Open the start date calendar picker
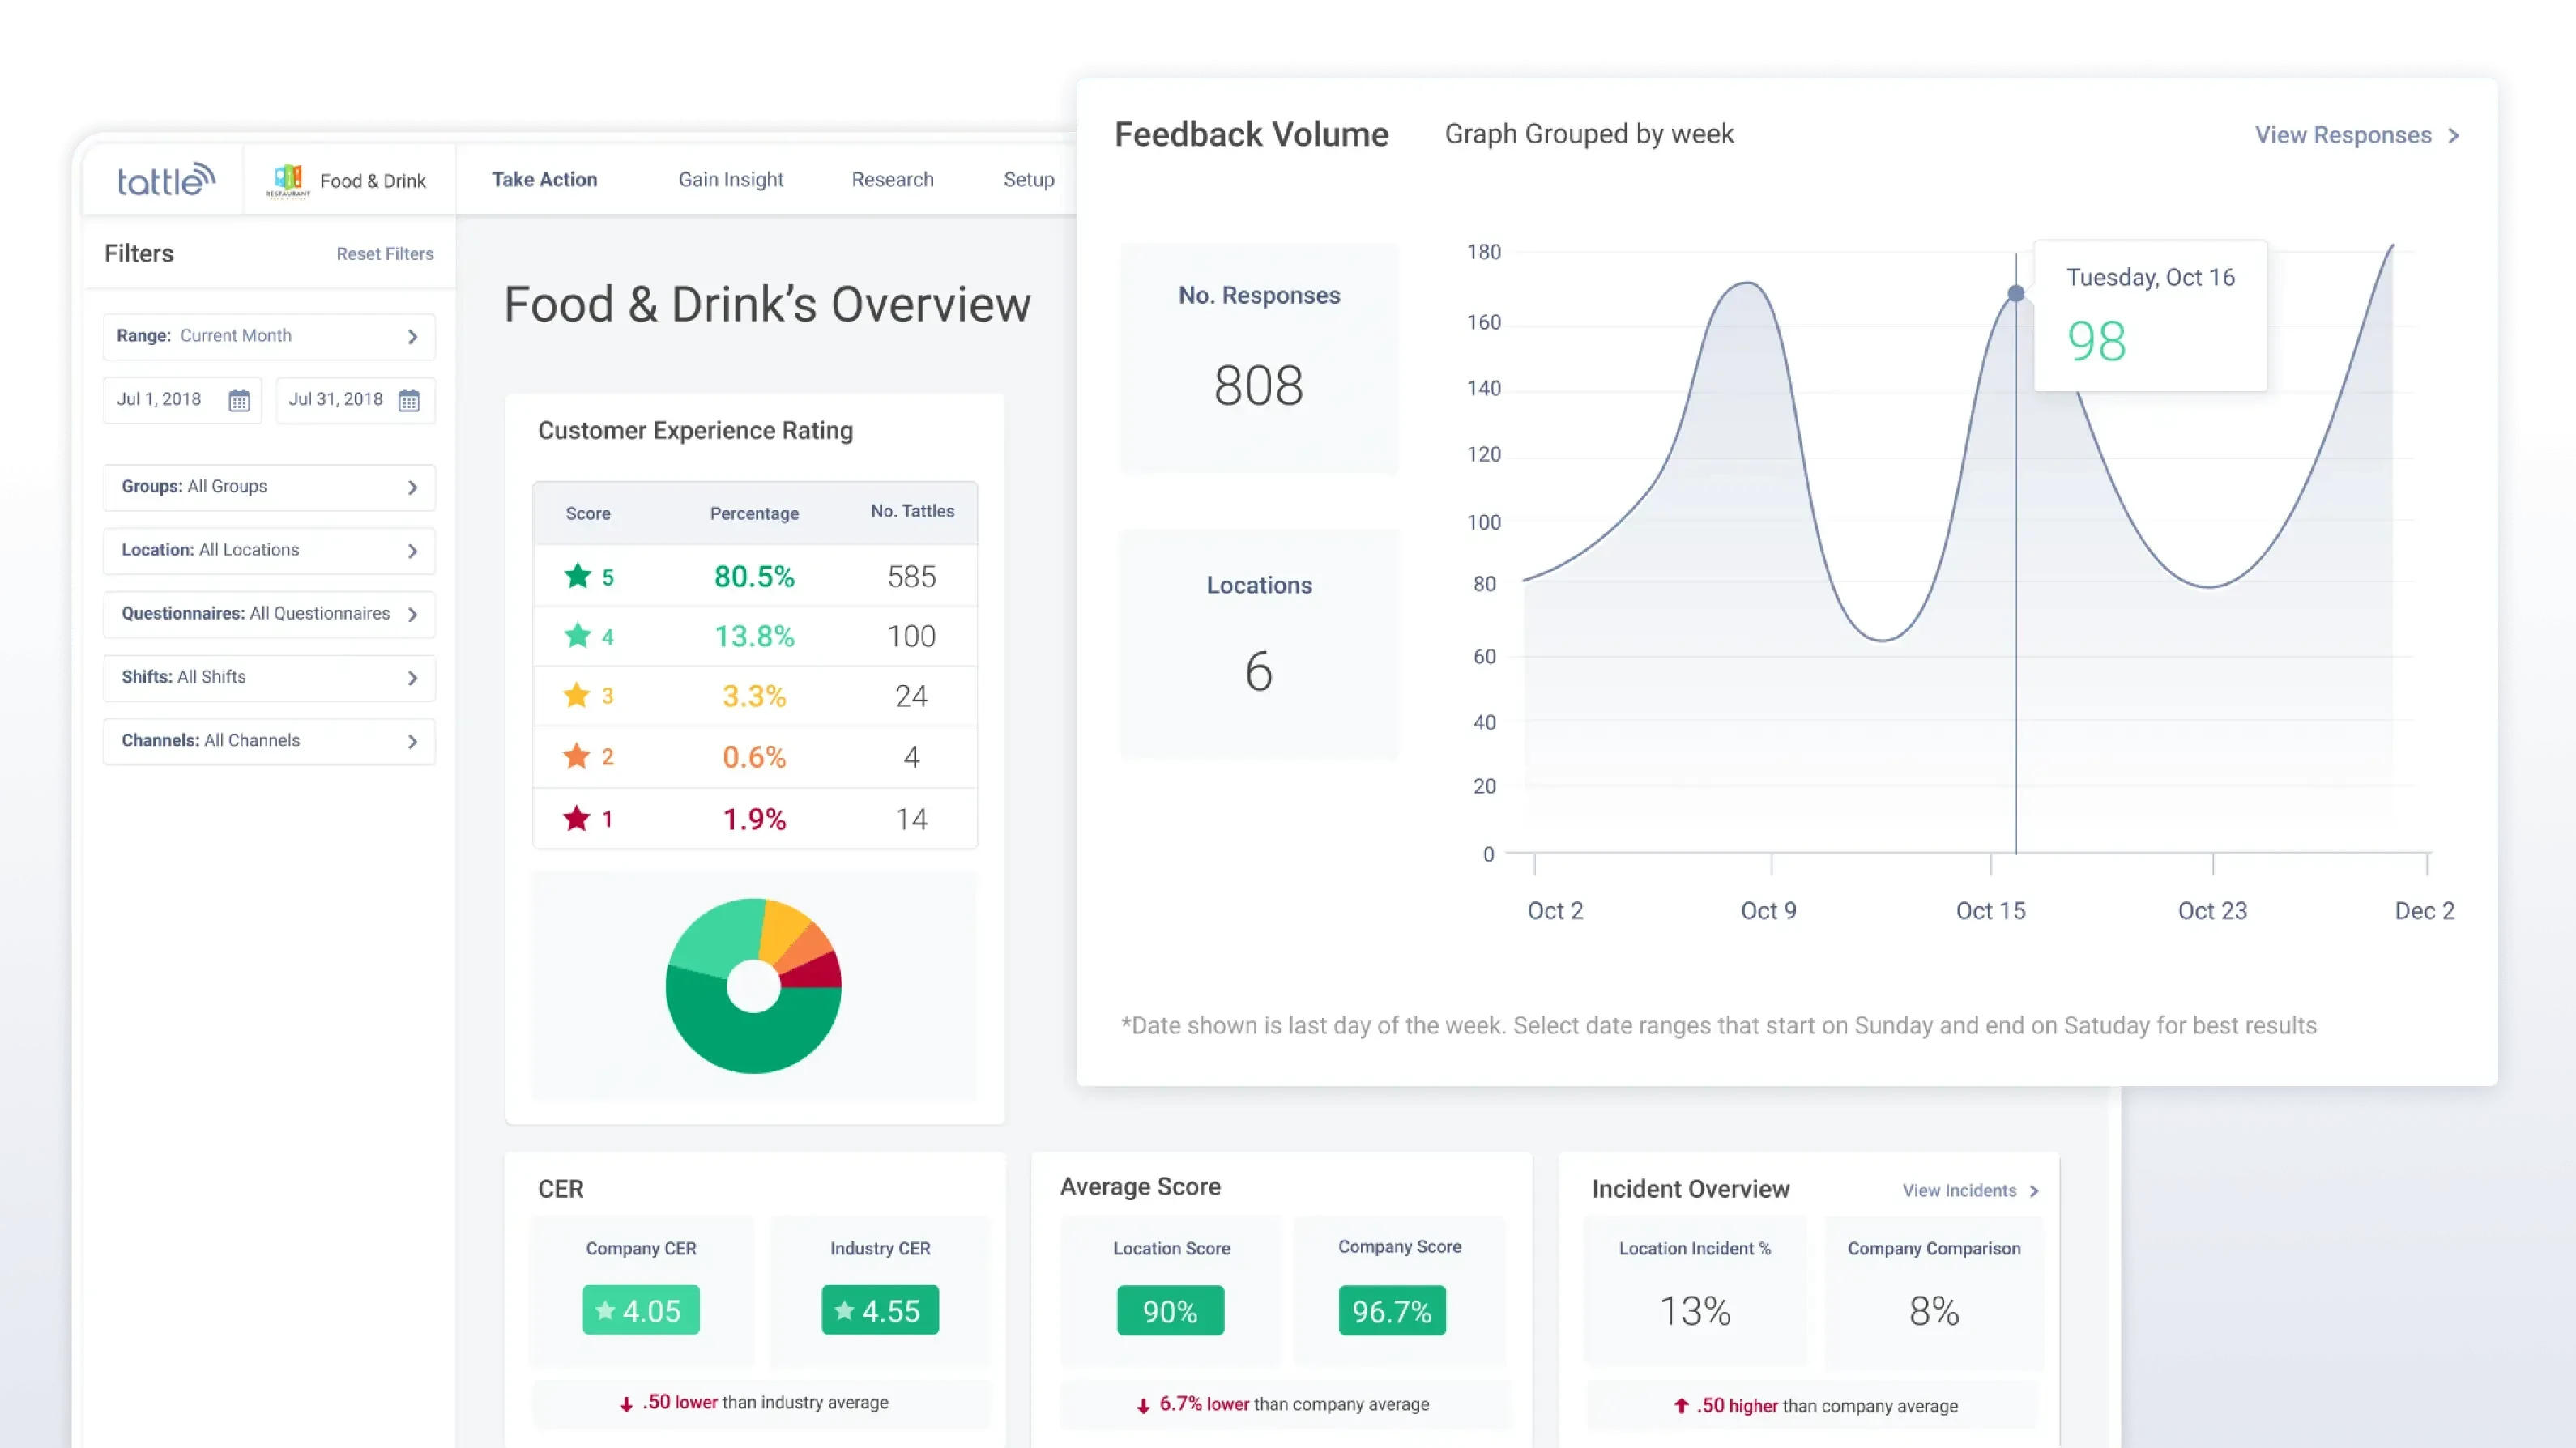 click(x=239, y=399)
